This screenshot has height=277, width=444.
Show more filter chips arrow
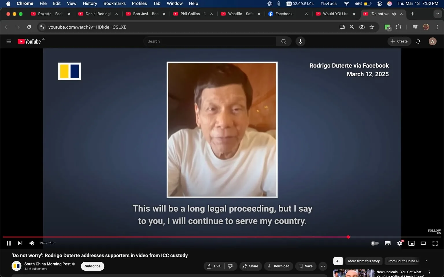pos(426,261)
